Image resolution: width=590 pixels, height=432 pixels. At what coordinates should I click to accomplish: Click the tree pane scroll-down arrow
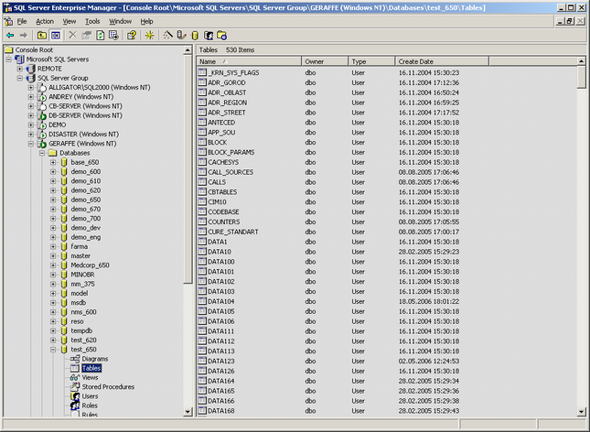pos(188,412)
